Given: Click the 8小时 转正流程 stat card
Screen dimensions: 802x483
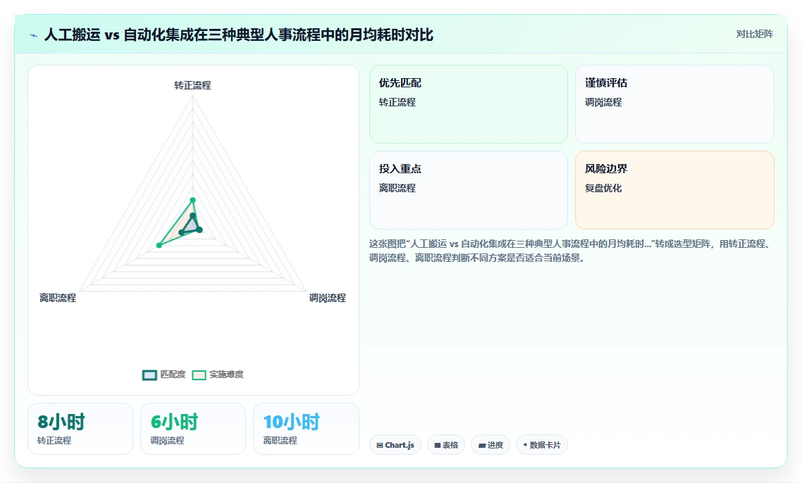Looking at the screenshot, I should pyautogui.click(x=80, y=429).
